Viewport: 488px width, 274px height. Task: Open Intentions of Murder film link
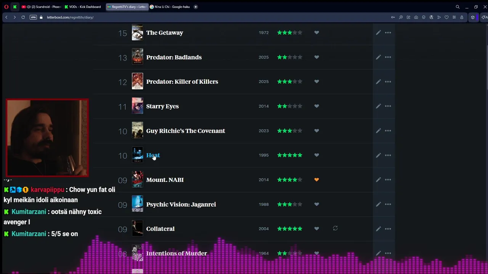177,253
